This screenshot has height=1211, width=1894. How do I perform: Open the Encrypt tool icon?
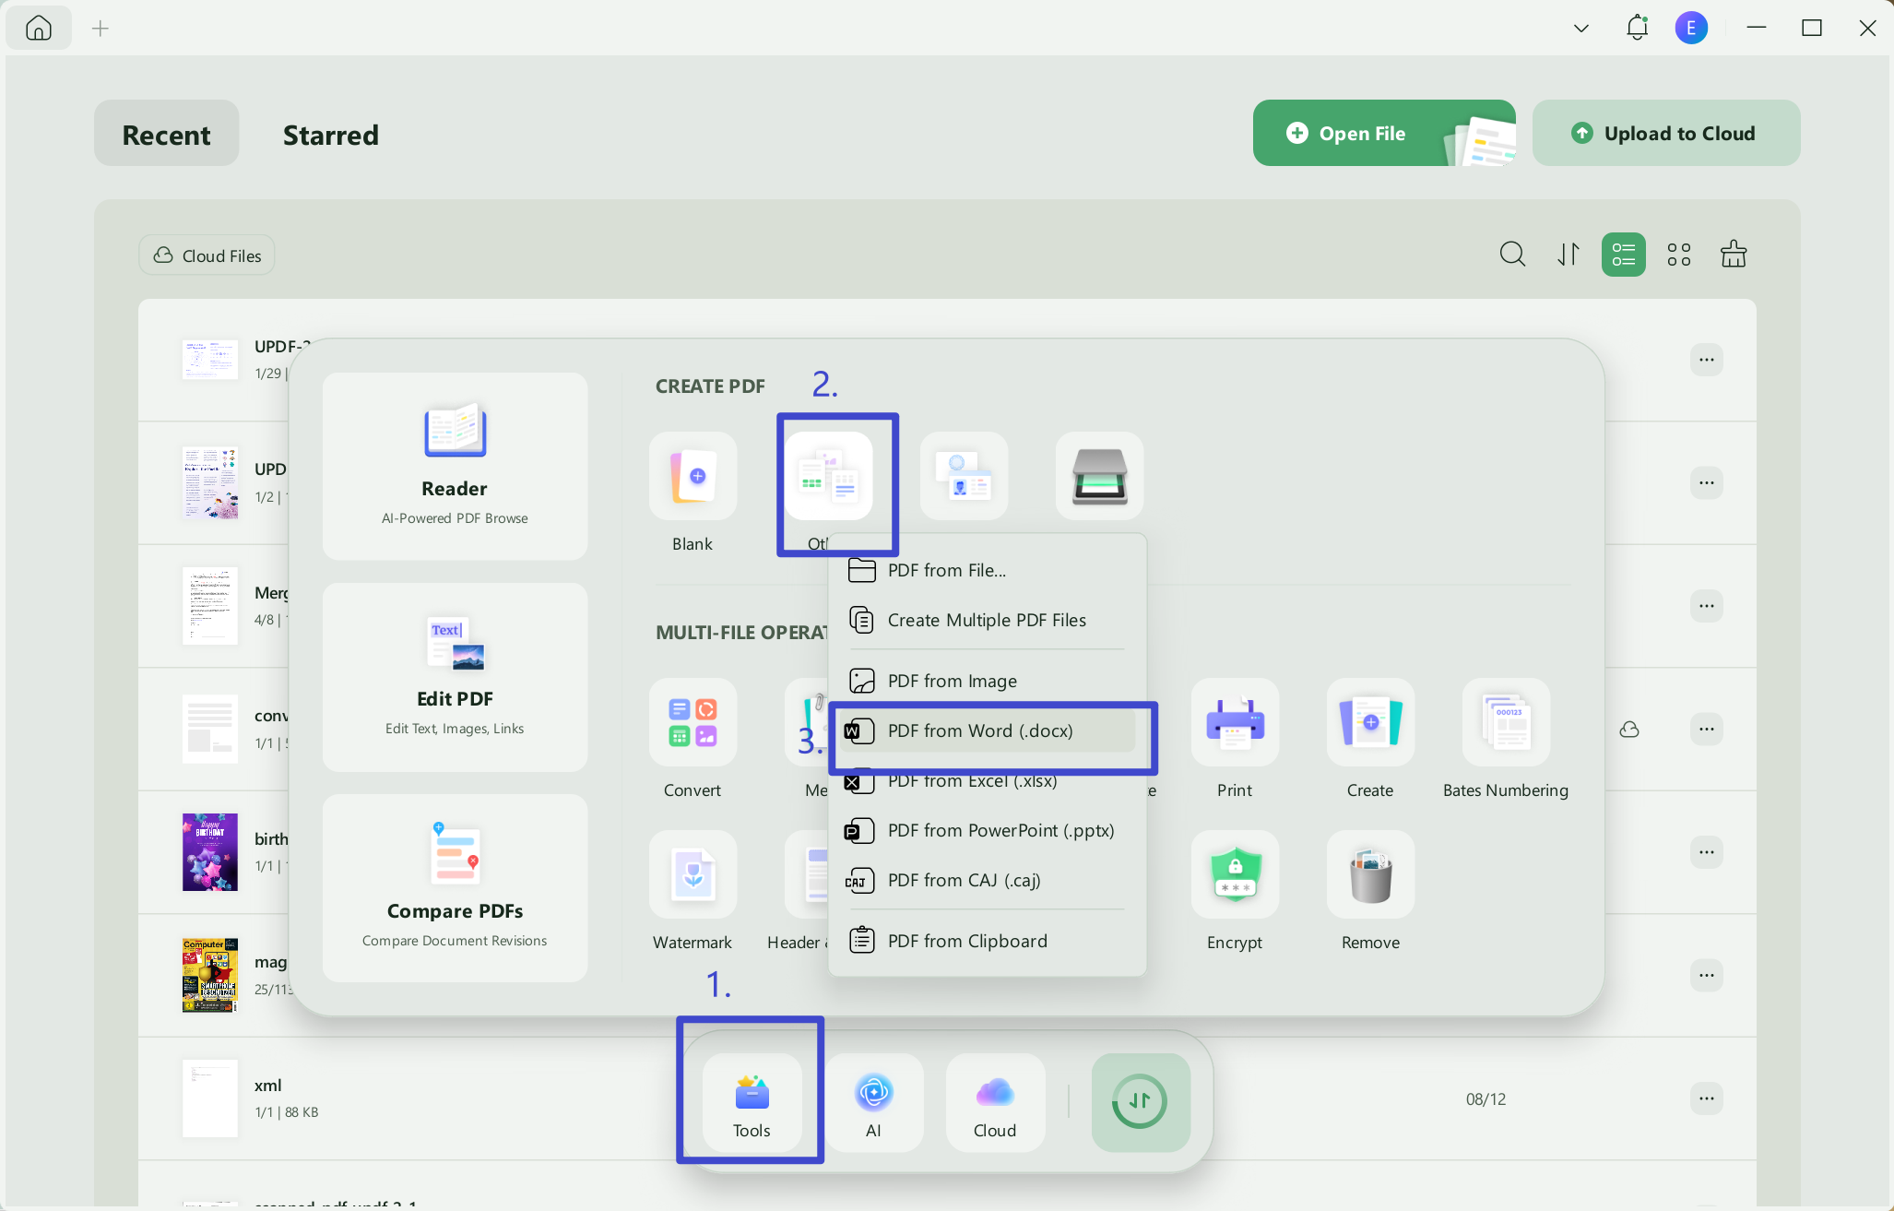click(1235, 874)
